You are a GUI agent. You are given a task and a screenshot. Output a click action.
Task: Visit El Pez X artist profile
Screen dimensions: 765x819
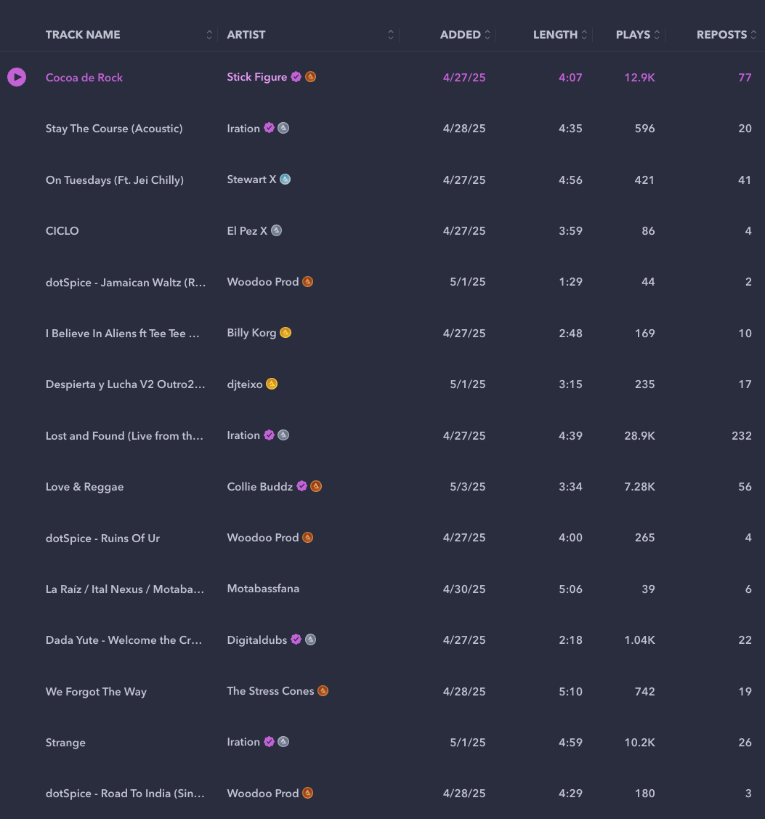247,230
